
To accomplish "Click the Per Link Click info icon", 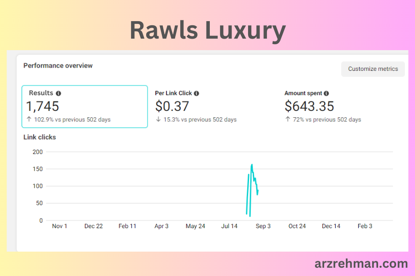I will [x=196, y=93].
